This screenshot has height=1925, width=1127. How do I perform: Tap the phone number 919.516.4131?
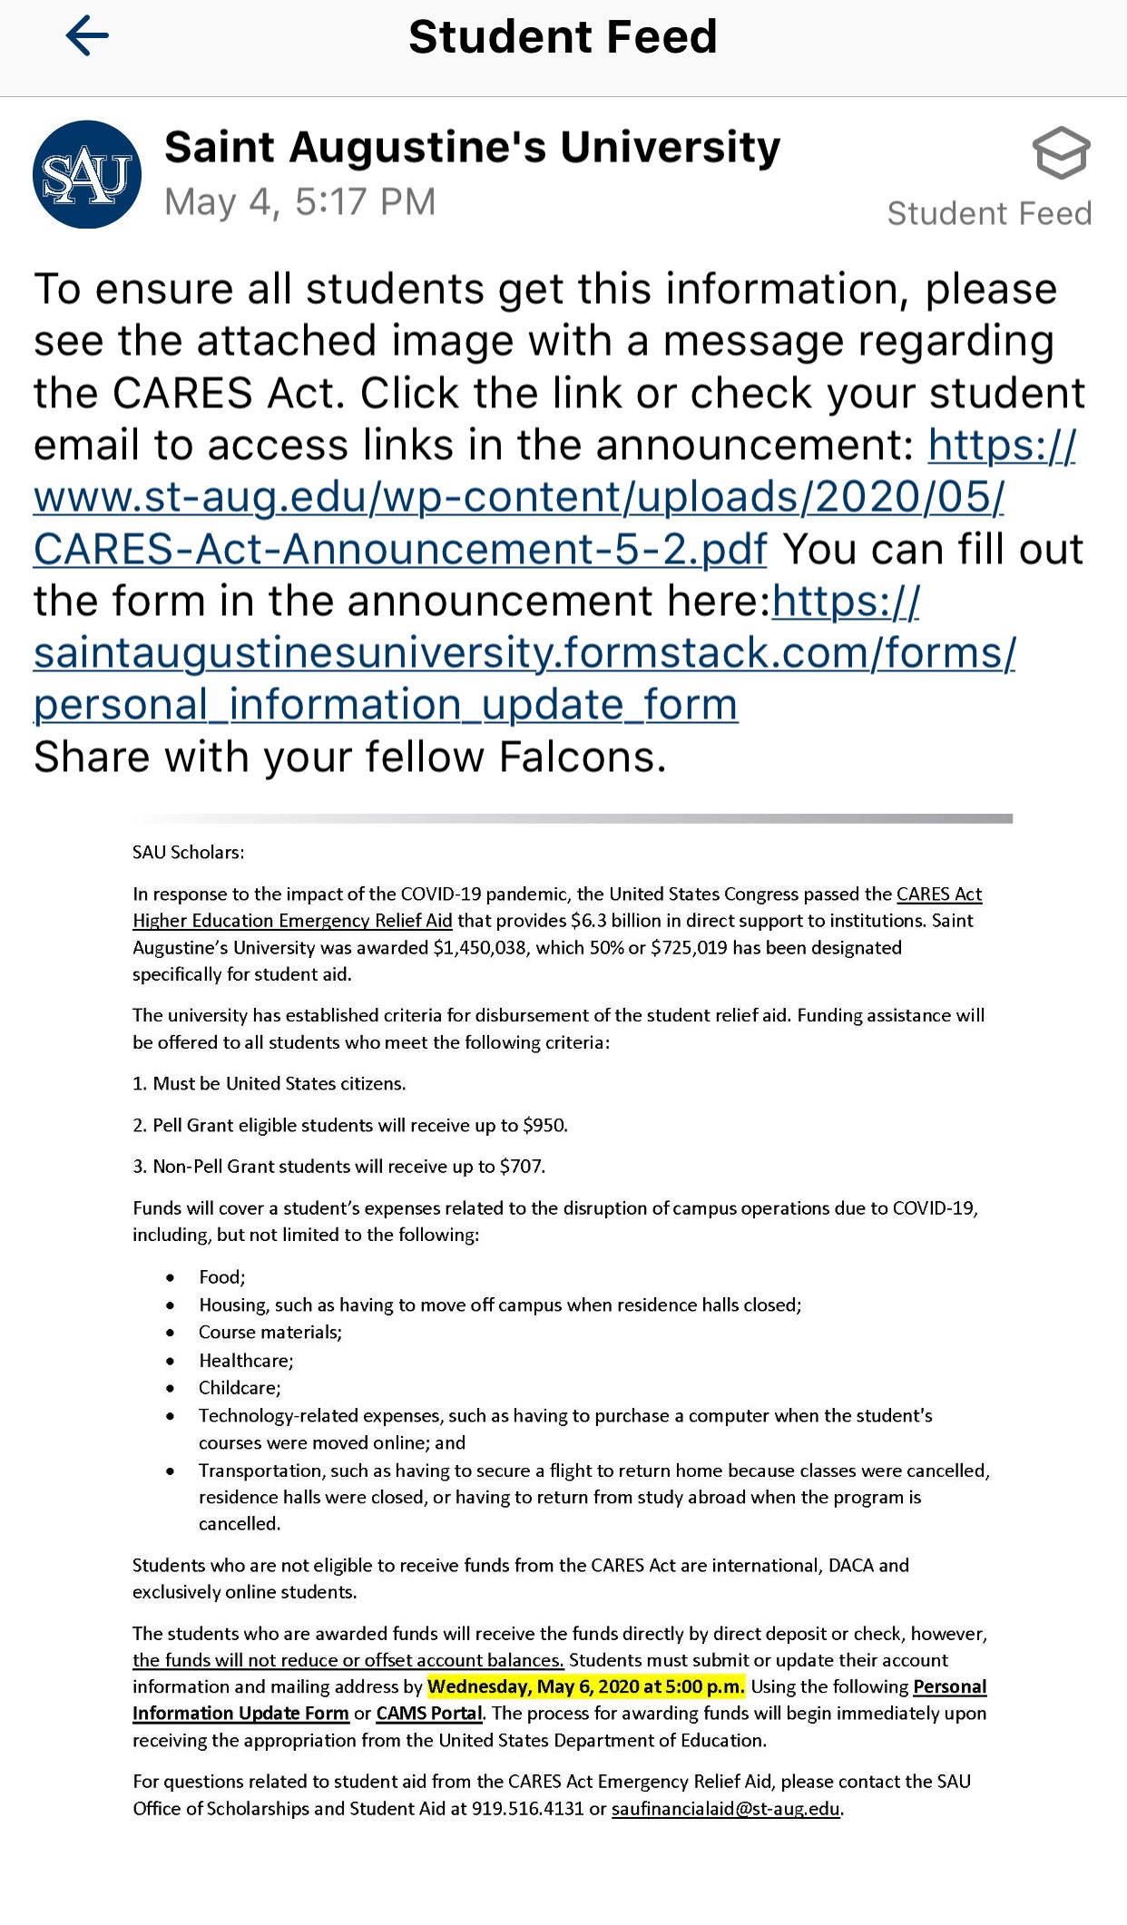point(527,1809)
